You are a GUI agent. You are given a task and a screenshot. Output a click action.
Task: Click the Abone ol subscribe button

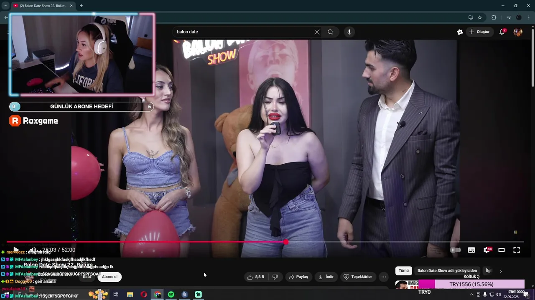(x=110, y=277)
